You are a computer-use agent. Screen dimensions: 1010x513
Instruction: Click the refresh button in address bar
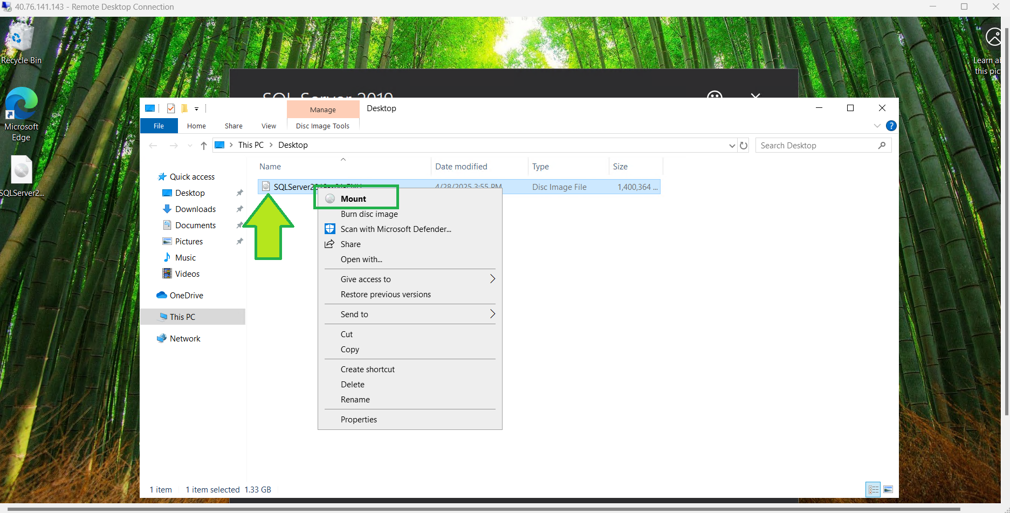coord(744,145)
